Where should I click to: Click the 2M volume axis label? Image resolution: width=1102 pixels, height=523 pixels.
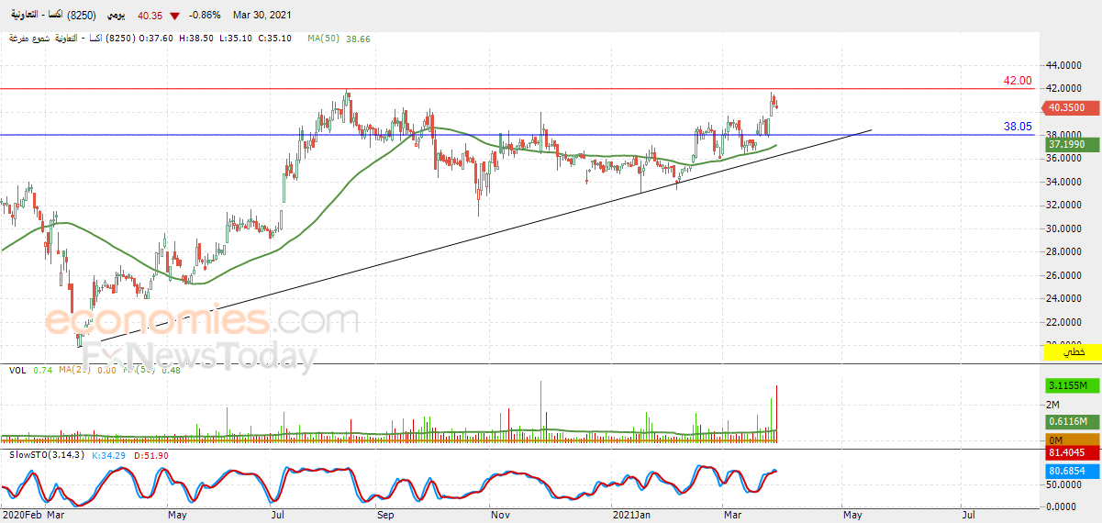(1054, 405)
